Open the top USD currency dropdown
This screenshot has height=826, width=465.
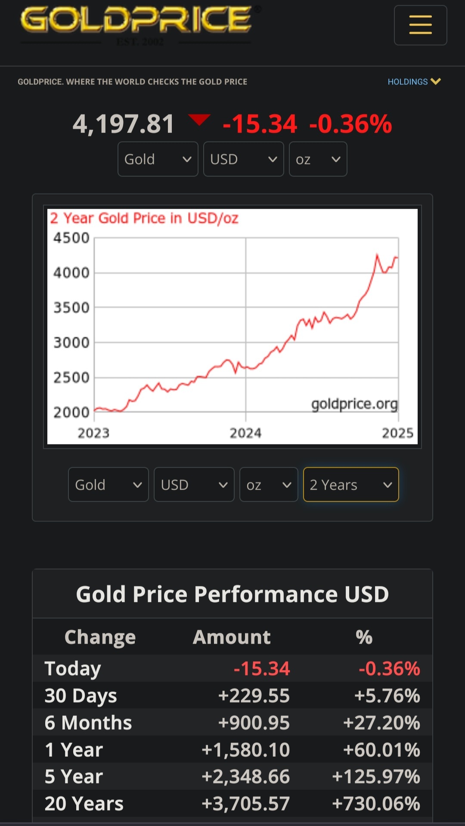(243, 159)
